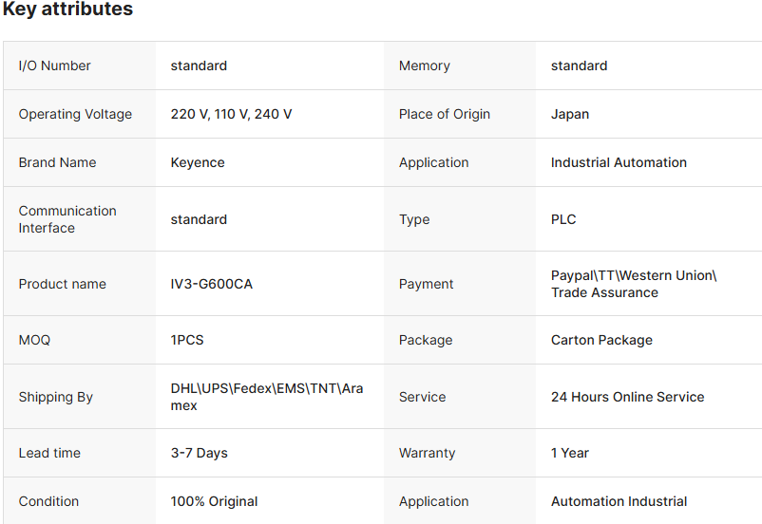Viewport: 762px width, 524px height.
Task: Select the "Carton Package" value
Action: pos(601,340)
